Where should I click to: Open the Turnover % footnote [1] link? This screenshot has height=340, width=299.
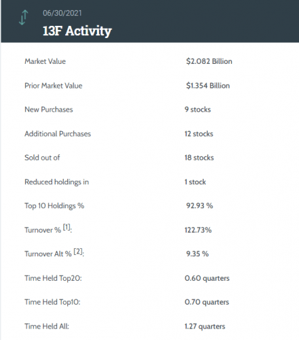[67, 227]
